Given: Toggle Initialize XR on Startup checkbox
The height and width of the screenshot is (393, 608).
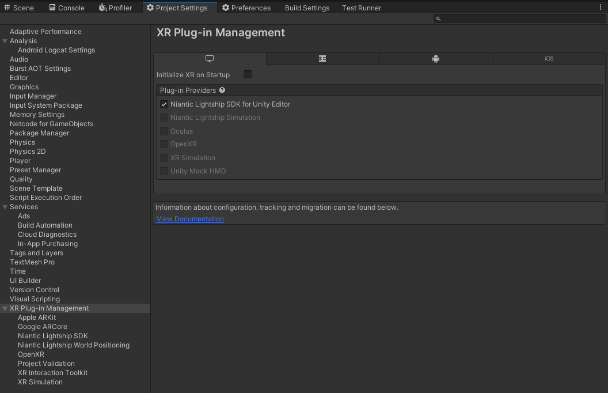Looking at the screenshot, I should click(248, 74).
